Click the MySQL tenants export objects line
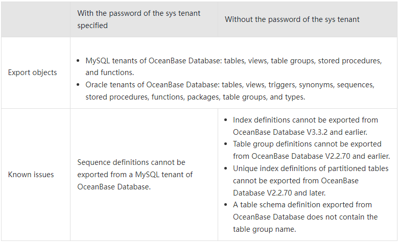 tap(233, 60)
